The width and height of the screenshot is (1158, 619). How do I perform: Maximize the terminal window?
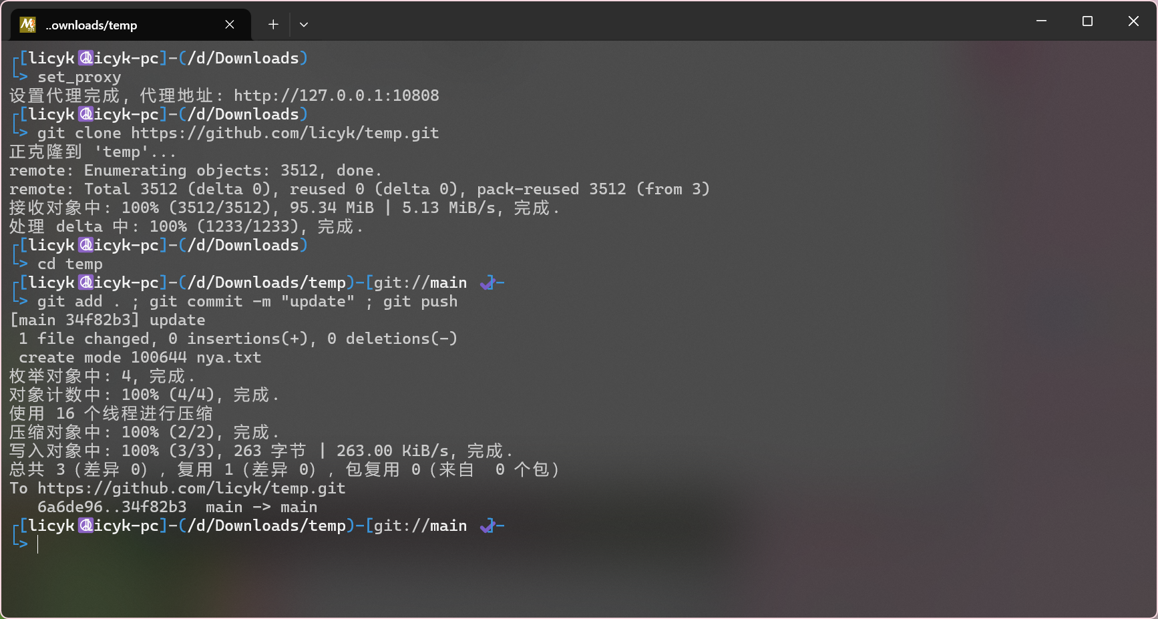click(x=1087, y=21)
